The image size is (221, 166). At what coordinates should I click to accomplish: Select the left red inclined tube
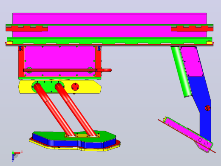[x=54, y=110]
